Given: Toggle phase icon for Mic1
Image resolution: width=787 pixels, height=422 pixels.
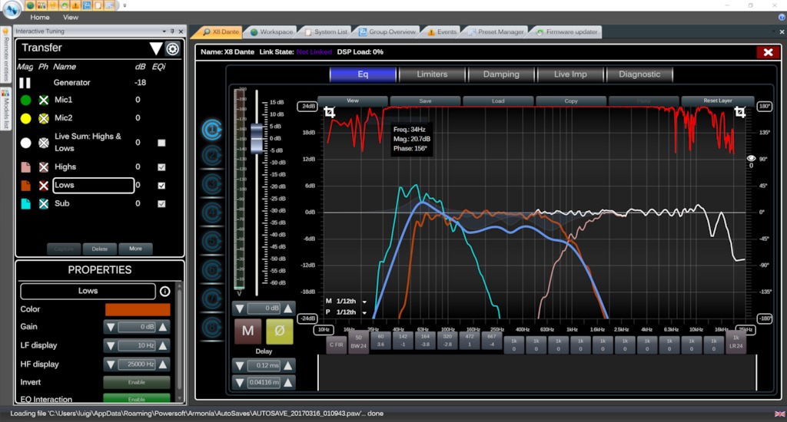Looking at the screenshot, I should tap(44, 101).
